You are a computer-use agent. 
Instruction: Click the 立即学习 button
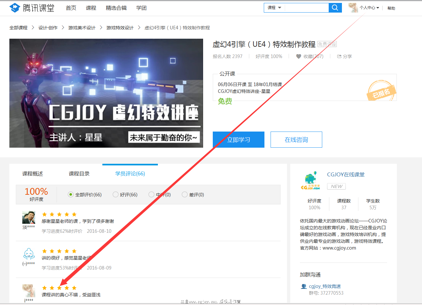point(238,139)
